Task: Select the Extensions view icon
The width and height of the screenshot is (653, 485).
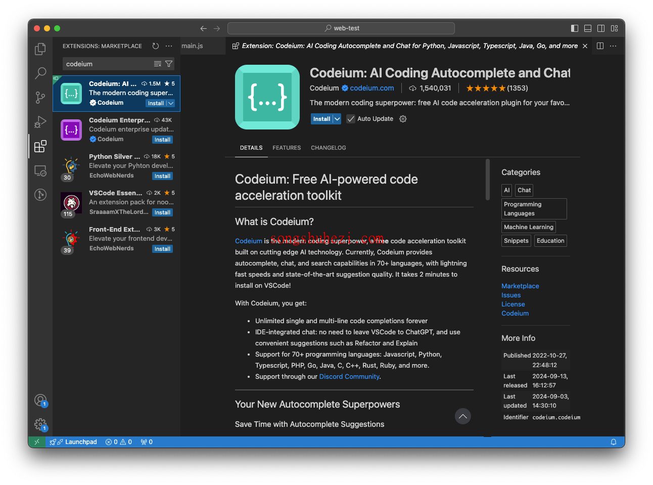Action: click(x=40, y=146)
